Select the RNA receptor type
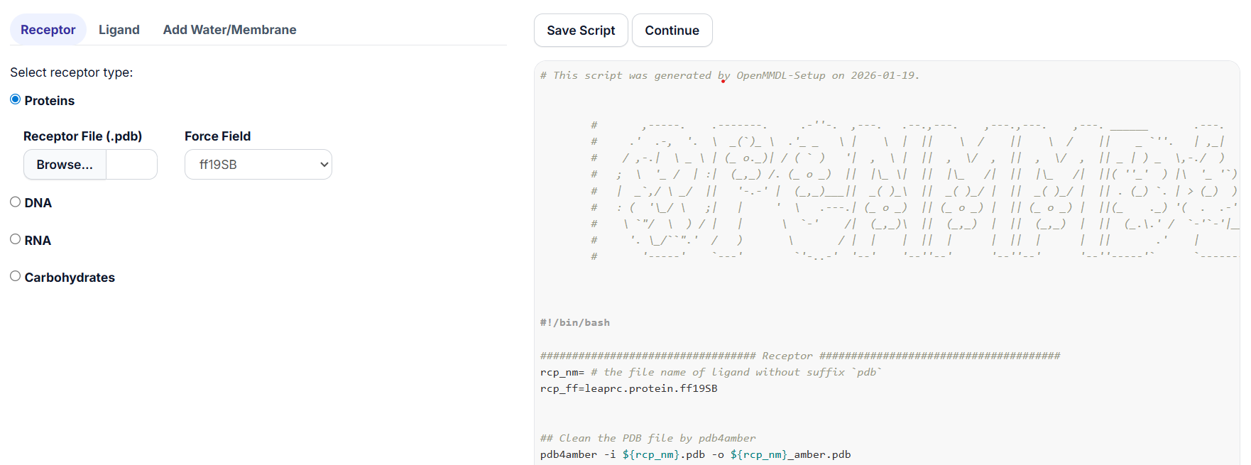The image size is (1251, 465). 15,239
